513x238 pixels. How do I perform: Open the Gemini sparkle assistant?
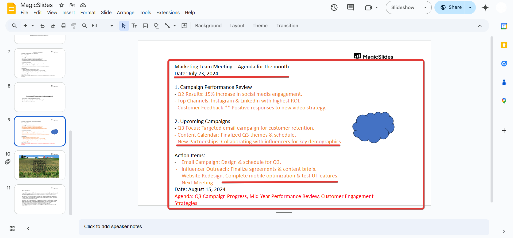click(x=485, y=7)
